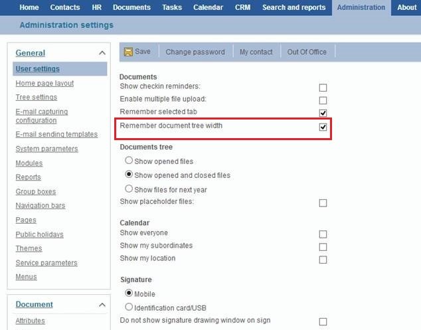The width and height of the screenshot is (421, 330).
Task: Select Show opened files radio option
Action: 129,161
